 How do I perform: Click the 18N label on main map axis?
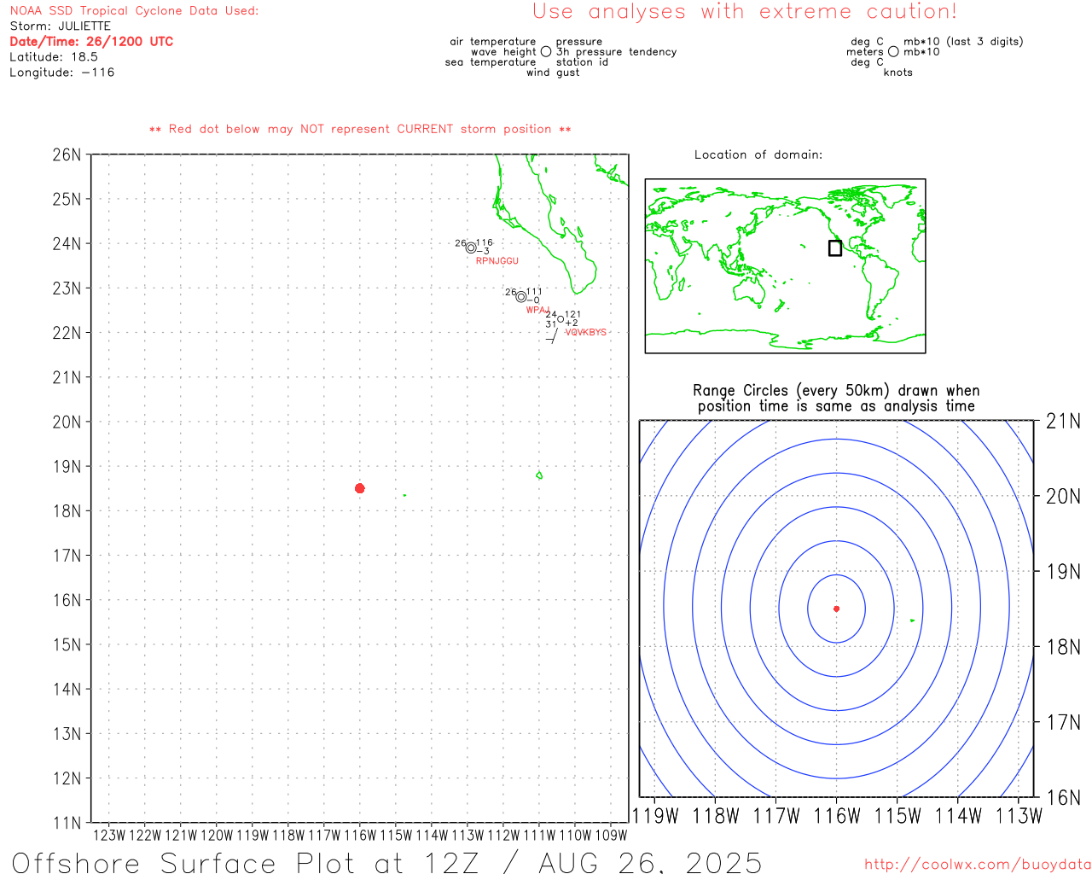[x=67, y=510]
